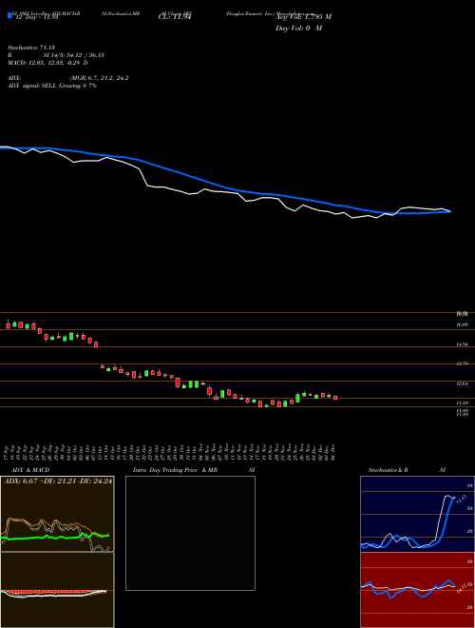Select 'ADX: 6.67 +DY: 21.21 -DY: 24.24' header
The width and height of the screenshot is (475, 628).
tap(58, 481)
